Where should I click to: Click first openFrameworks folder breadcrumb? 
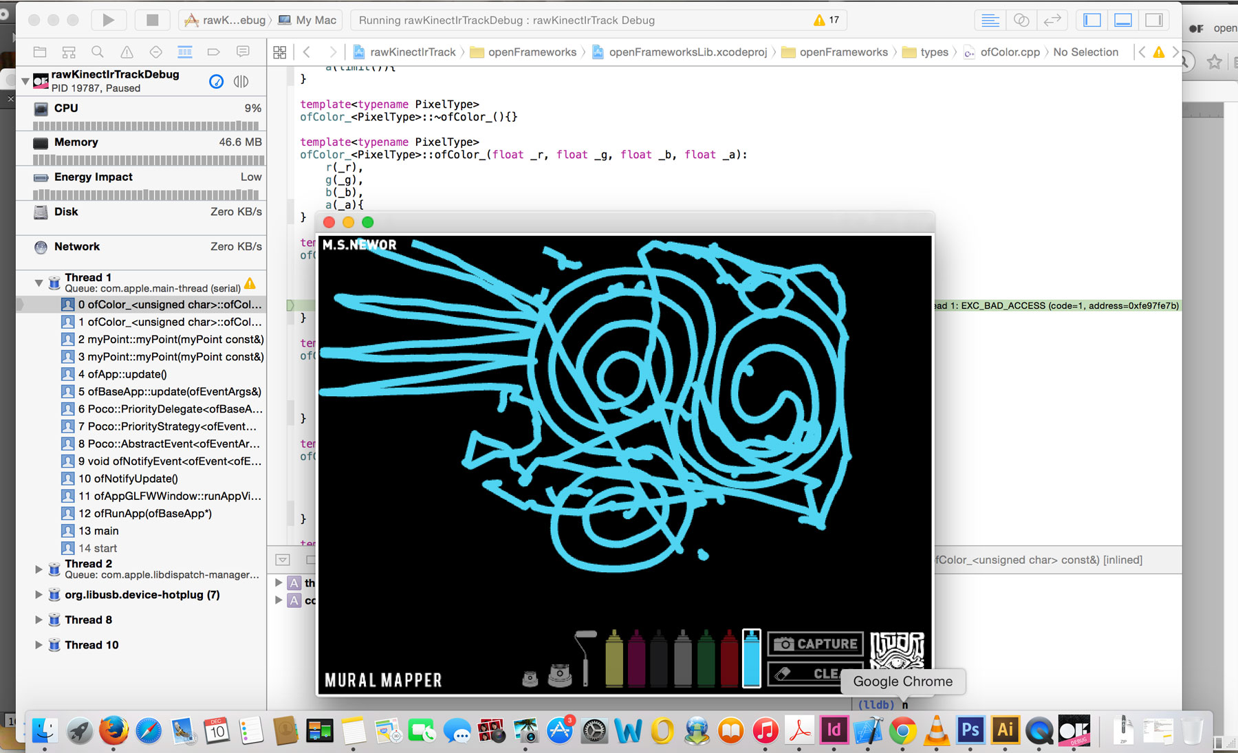click(523, 52)
